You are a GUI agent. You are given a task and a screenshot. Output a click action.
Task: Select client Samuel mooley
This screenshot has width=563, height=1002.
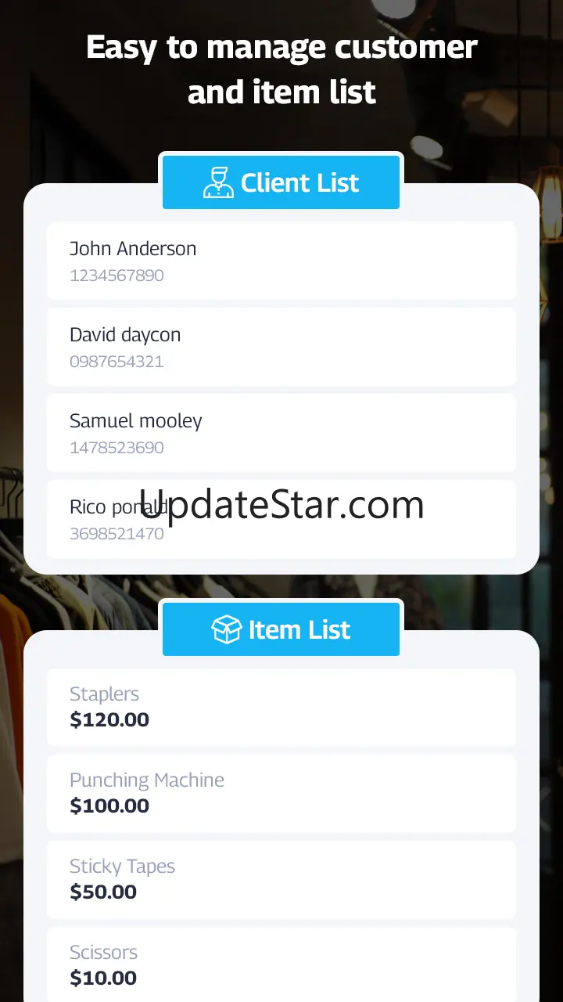coord(281,433)
